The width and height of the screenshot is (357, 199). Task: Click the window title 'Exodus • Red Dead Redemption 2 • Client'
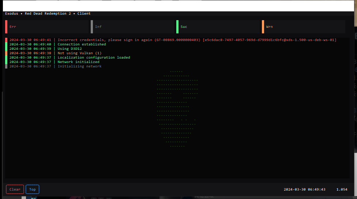(48, 14)
